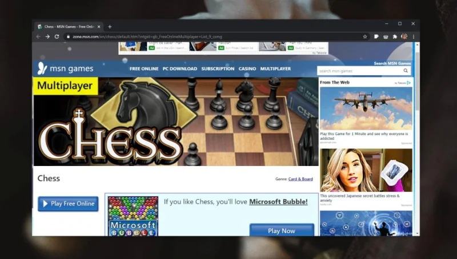Open the PC DOWNLOAD menu

point(180,68)
